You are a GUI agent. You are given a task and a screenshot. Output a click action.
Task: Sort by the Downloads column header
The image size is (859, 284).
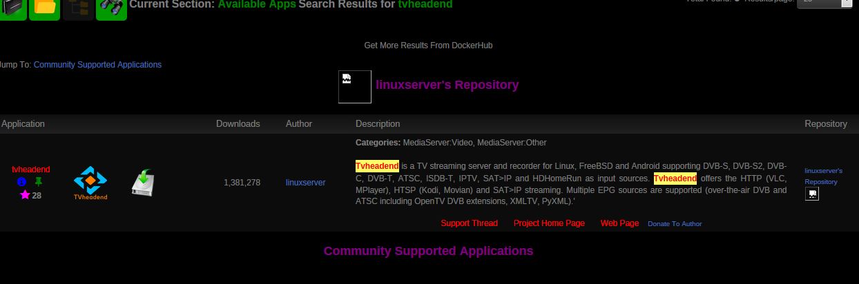[238, 124]
